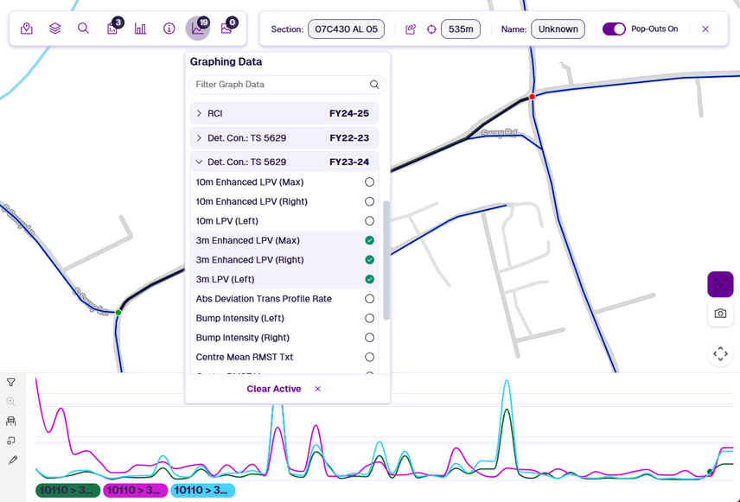Enable Bump Intensity (Right)

pyautogui.click(x=369, y=338)
